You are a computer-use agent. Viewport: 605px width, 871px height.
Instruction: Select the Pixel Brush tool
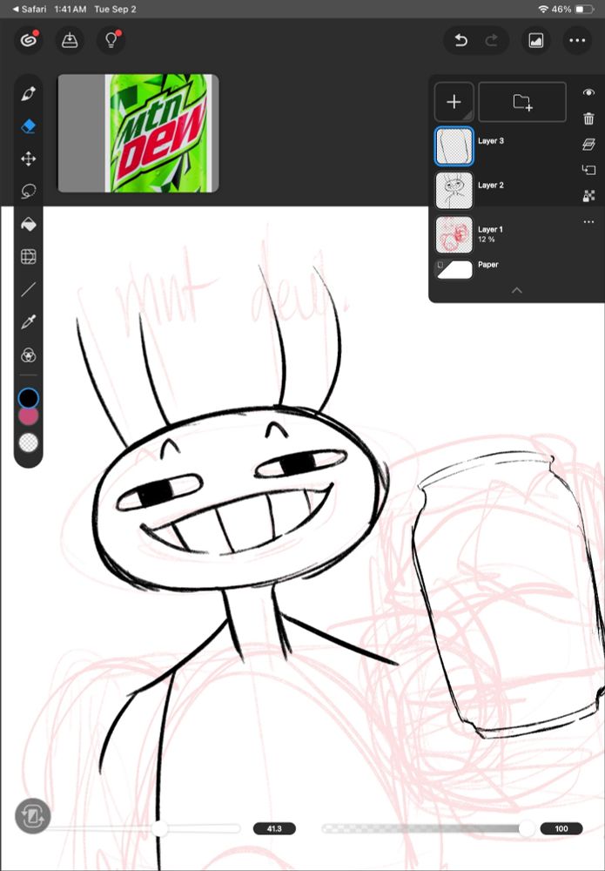(29, 94)
